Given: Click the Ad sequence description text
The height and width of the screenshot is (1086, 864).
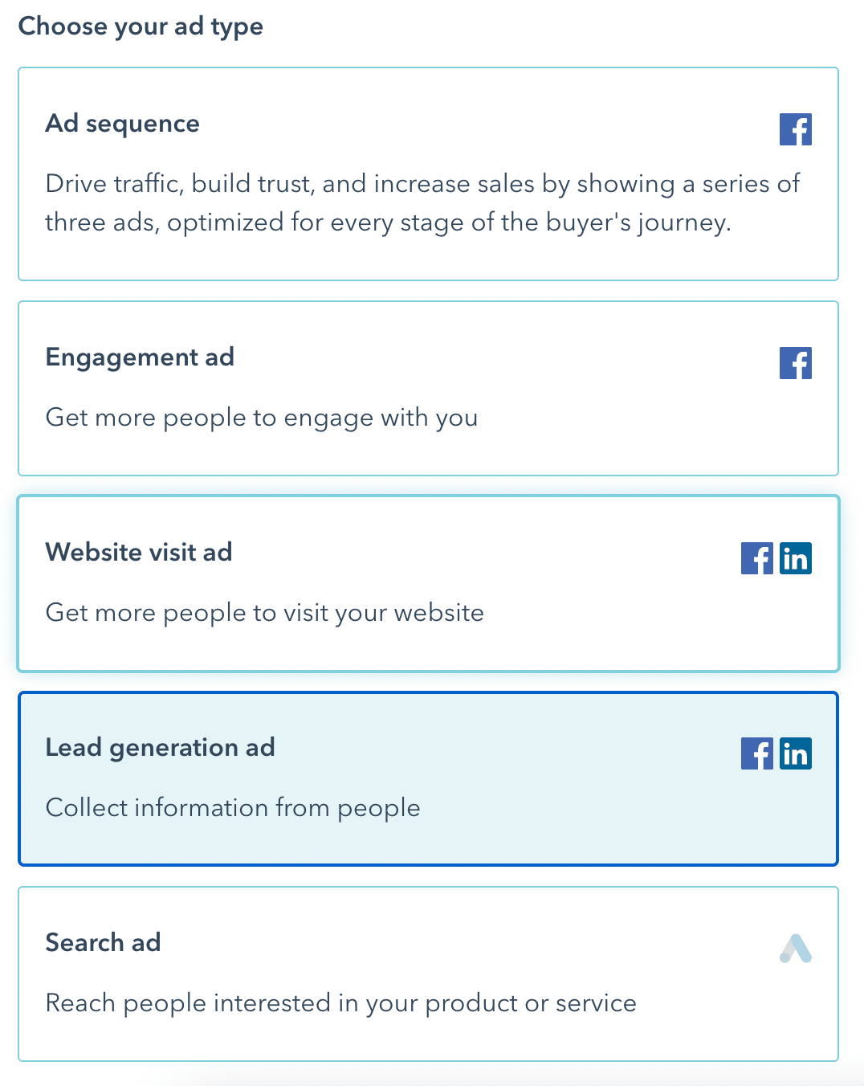Looking at the screenshot, I should (422, 203).
